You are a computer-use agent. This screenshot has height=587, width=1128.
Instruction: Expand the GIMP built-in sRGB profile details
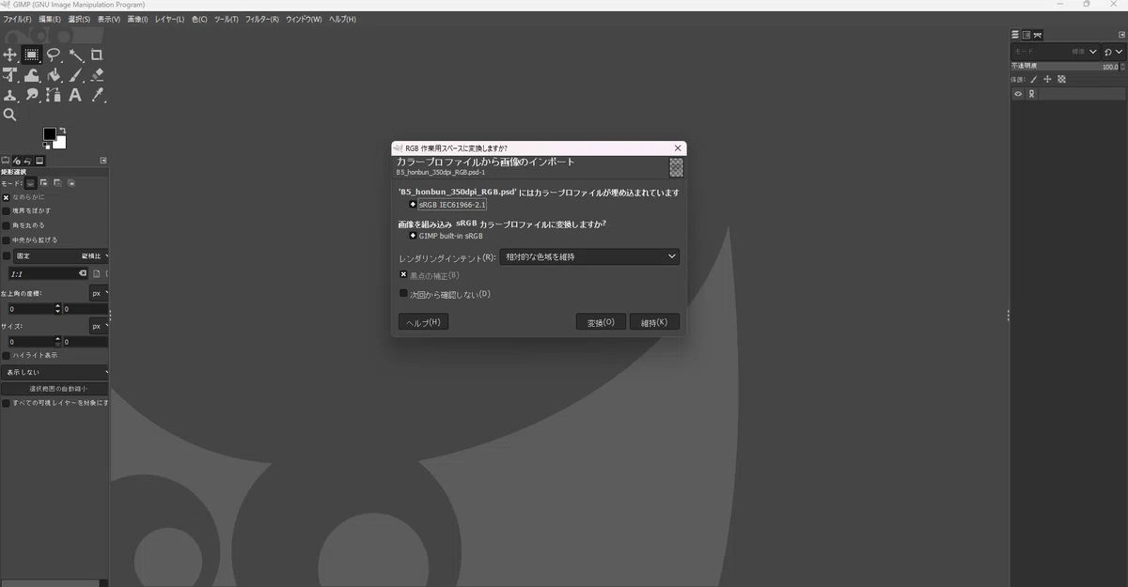point(413,236)
